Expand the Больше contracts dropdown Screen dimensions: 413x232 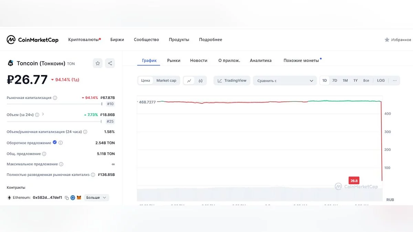(x=96, y=198)
